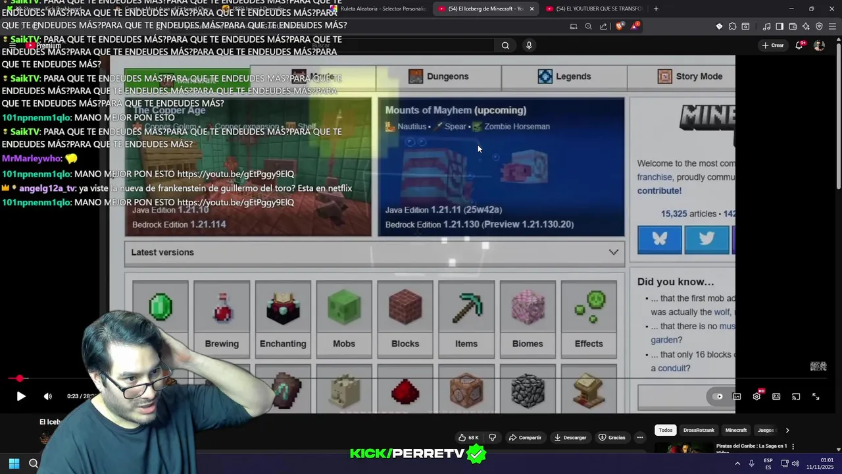This screenshot has width=842, height=474.
Task: Click the taskbar microphone tray icon
Action: (x=752, y=463)
